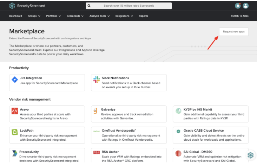Click the SecurityScorecard brand name text

click(31, 6)
